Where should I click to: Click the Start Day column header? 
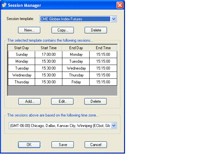(21, 48)
